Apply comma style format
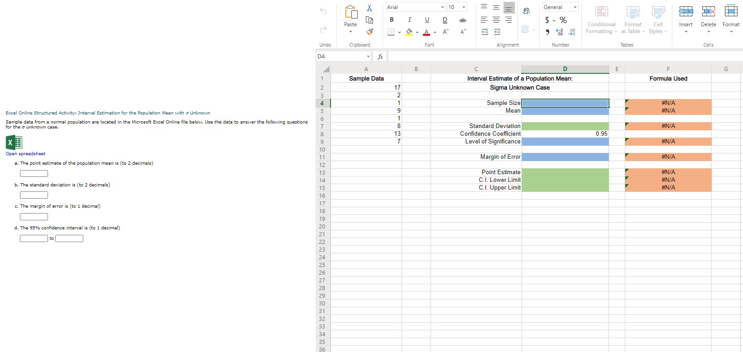 pos(547,32)
